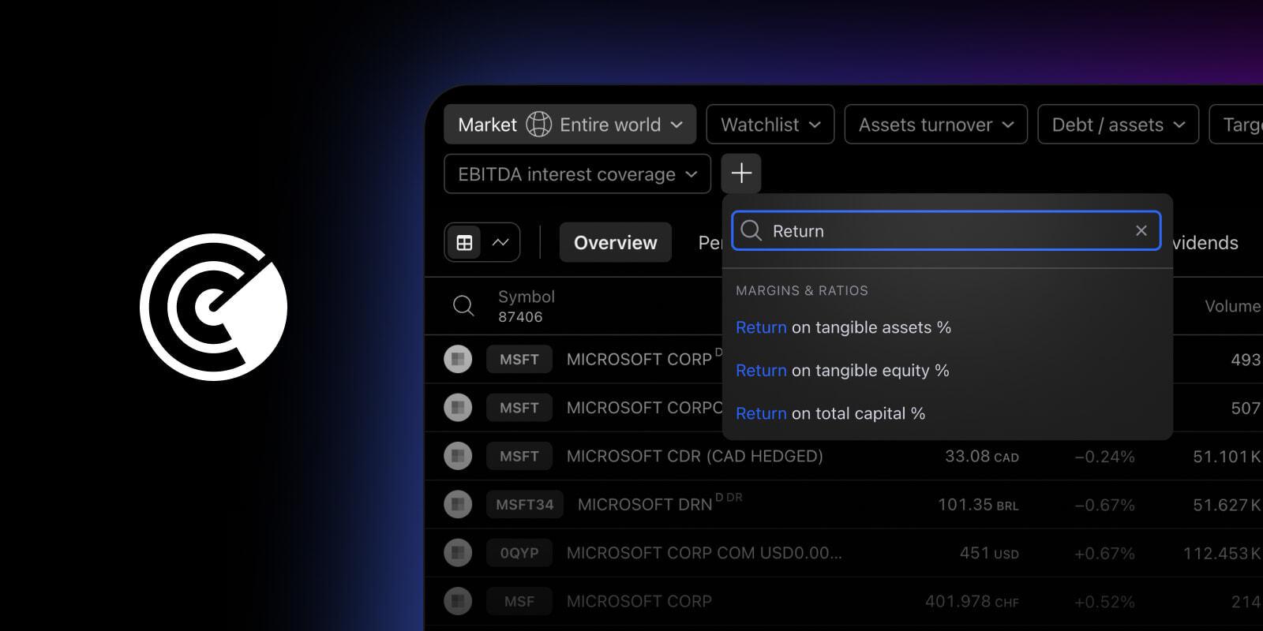Clear the Return search text
The height and width of the screenshot is (631, 1263).
click(x=1141, y=230)
